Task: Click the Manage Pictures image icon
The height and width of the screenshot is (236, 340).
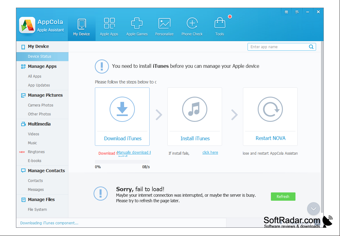Action: 23,95
